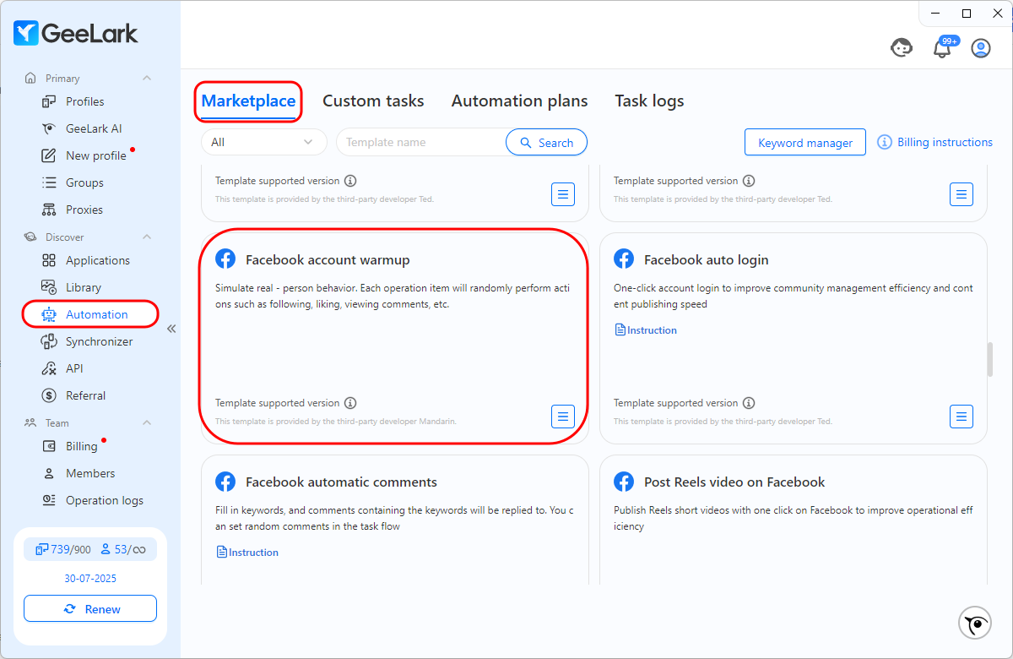Viewport: 1013px width, 659px height.
Task: Open the user account avatar menu
Action: 981,48
